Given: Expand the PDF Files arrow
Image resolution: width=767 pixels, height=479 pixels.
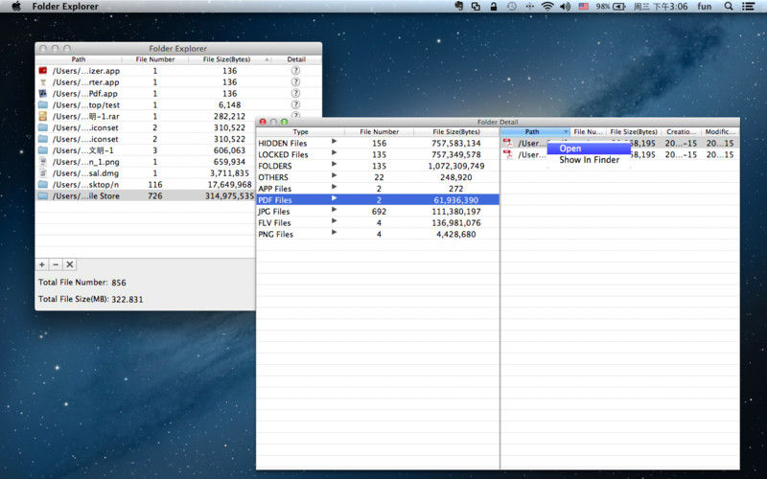Looking at the screenshot, I should (334, 198).
